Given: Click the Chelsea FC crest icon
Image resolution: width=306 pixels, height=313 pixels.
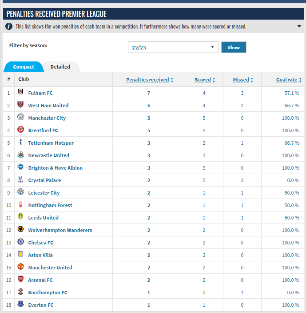Looking at the screenshot, I should click(20, 241).
